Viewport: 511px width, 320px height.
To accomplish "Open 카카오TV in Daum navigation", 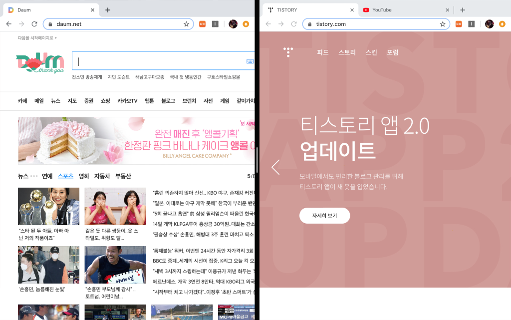I will pyautogui.click(x=127, y=101).
